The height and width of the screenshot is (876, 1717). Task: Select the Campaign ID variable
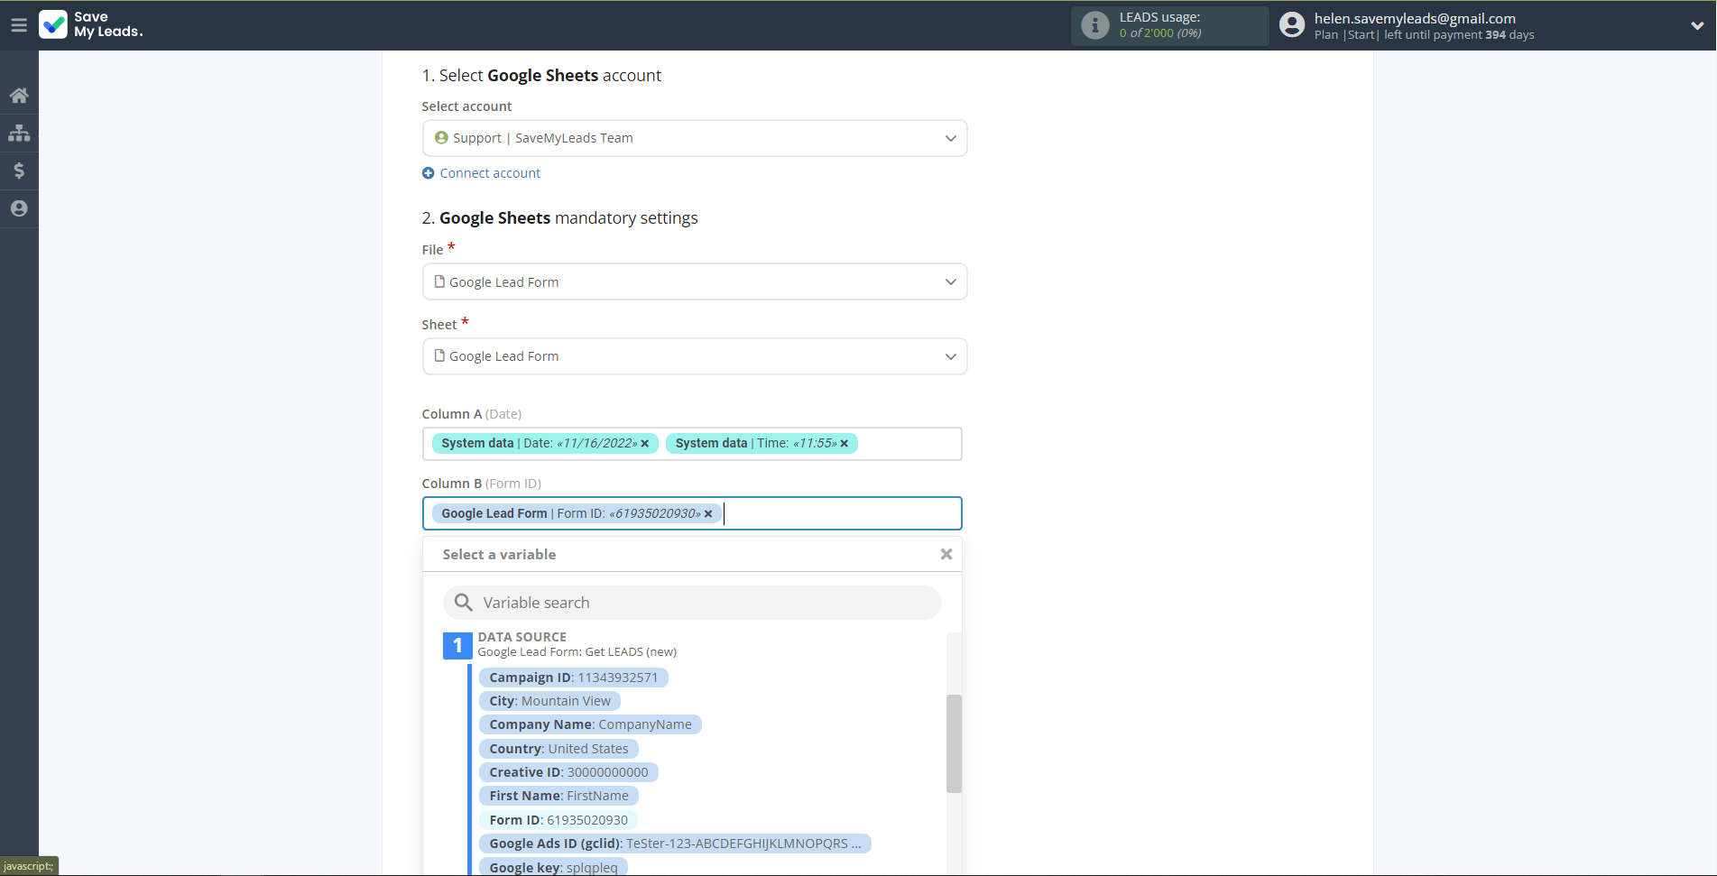(573, 678)
